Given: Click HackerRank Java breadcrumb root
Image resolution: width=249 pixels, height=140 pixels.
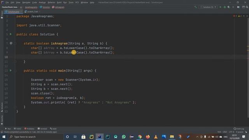Looking at the screenshot, I should pyautogui.click(x=9, y=7).
